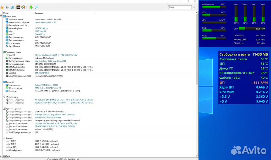Click the user profile toolbar icon
271x160 pixels.
(x=13, y=7)
